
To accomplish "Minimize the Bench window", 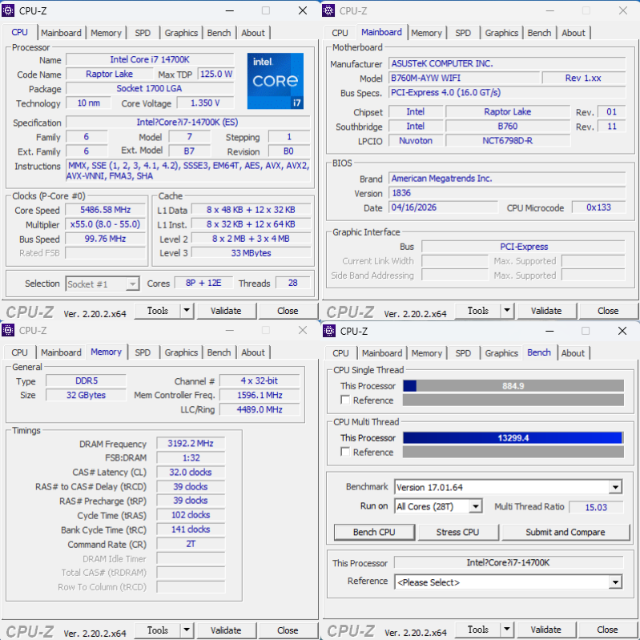I will pos(549,331).
